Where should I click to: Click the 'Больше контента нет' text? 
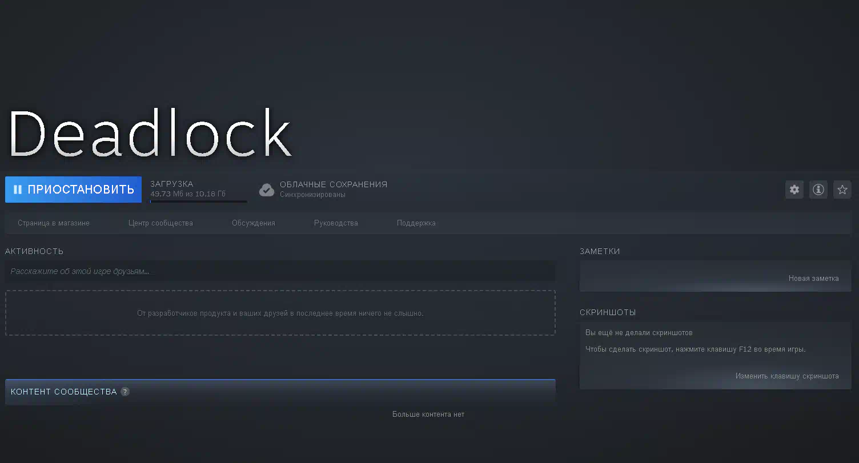428,414
